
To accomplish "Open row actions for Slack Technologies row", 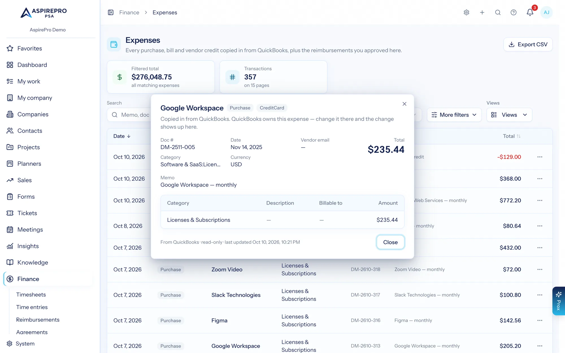I will [x=540, y=295].
